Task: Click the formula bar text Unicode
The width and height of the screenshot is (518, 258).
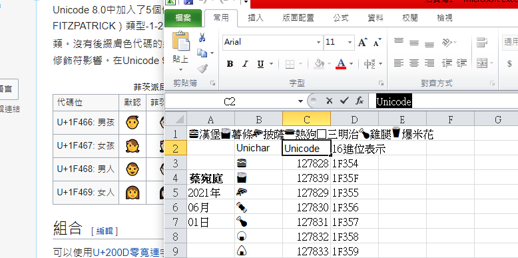Action: tap(393, 101)
